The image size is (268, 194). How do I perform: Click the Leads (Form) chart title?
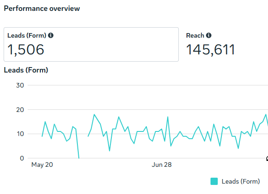[26, 70]
